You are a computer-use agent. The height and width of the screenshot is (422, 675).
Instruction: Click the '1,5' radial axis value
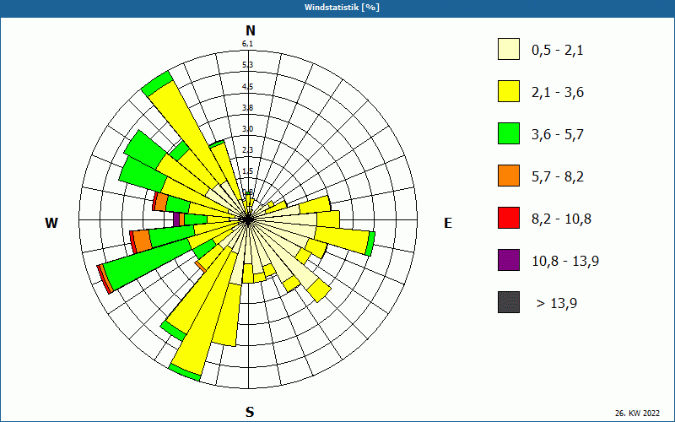[x=247, y=171]
